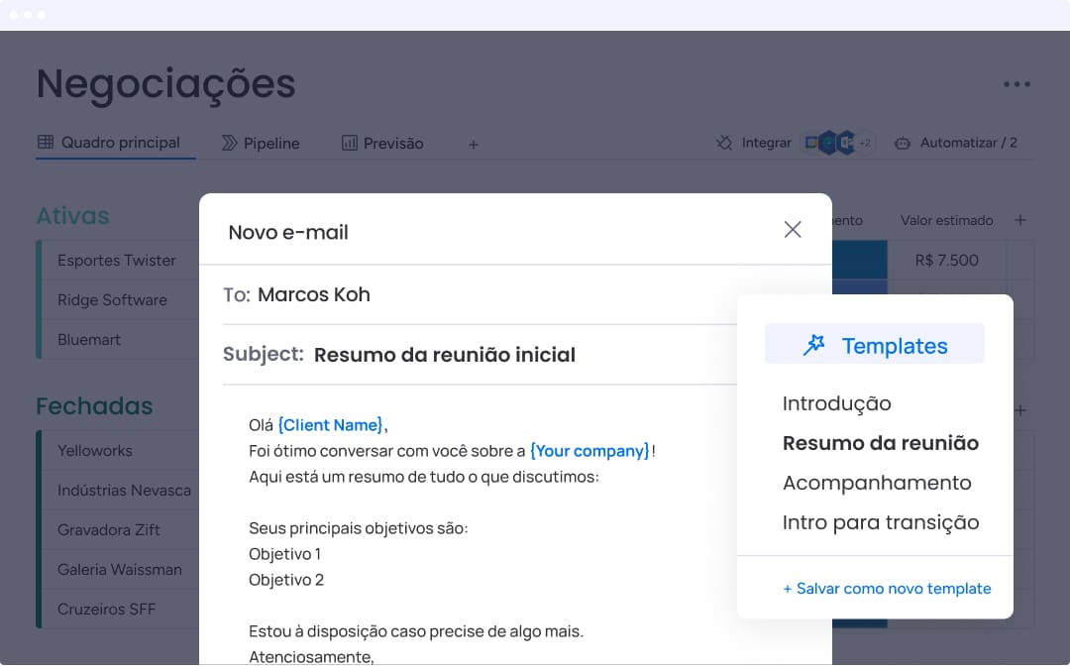Click the +2 integrations badge
The width and height of the screenshot is (1070, 670).
click(x=864, y=142)
